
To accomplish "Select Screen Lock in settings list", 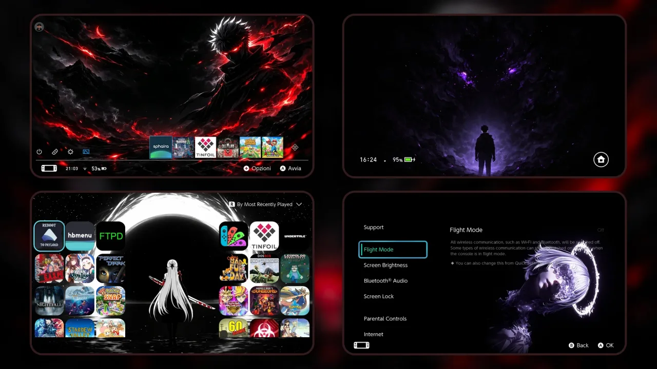I will coord(379,296).
